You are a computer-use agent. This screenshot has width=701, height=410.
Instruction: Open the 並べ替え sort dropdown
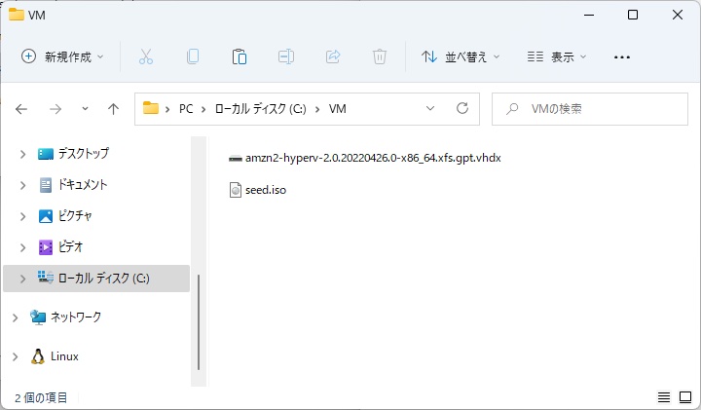(461, 57)
